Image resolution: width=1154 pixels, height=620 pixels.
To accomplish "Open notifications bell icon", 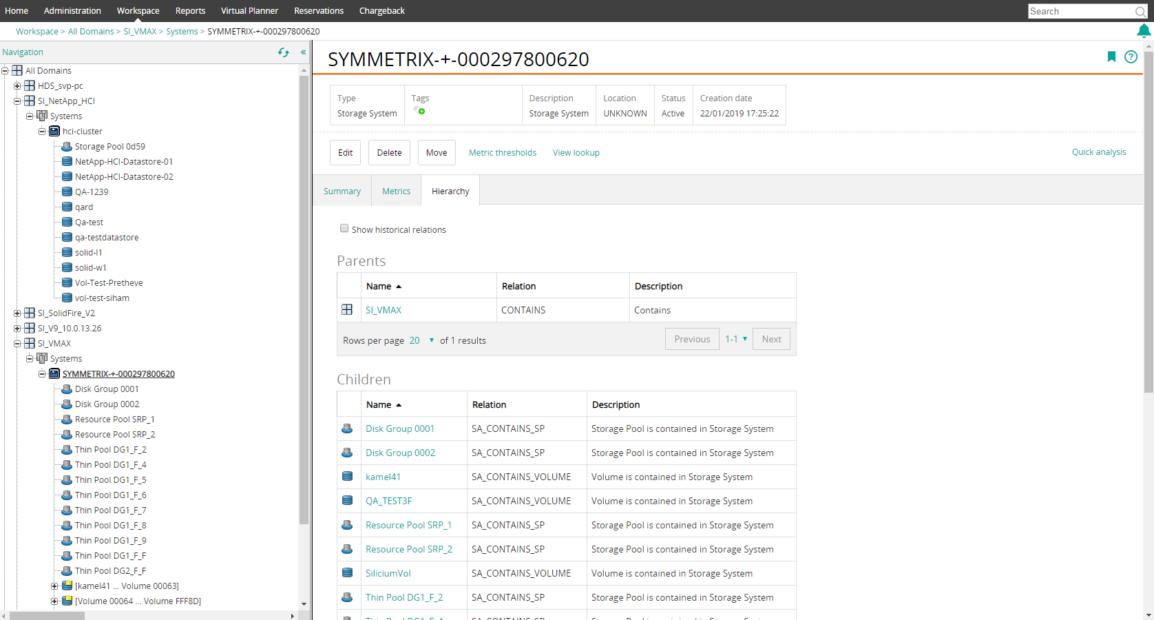I will pos(1144,31).
